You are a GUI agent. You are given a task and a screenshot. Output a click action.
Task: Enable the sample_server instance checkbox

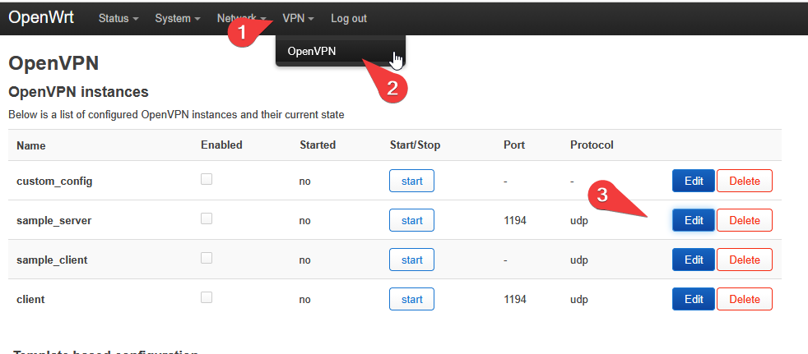(x=207, y=218)
